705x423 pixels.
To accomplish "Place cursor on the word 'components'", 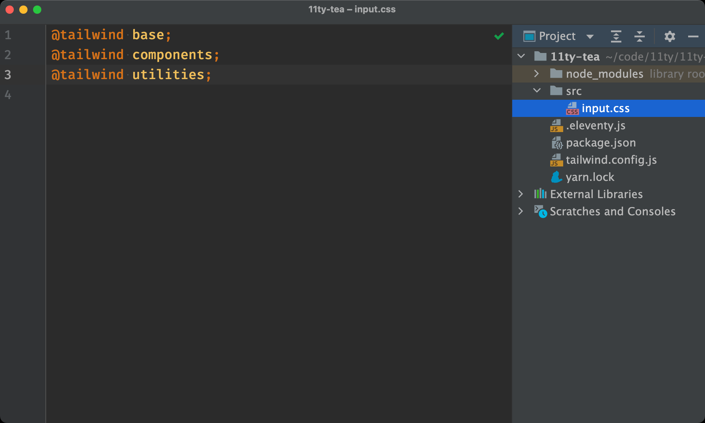I will (x=172, y=55).
